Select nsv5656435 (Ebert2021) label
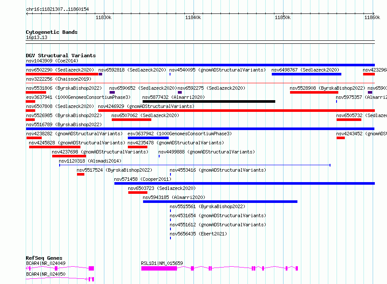This screenshot has height=284, width=387. [198, 234]
